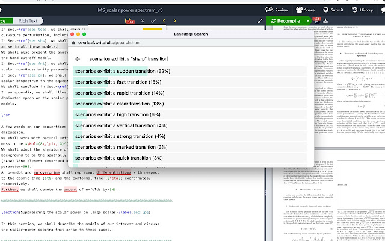Click the highlighted word "amount" in editor
The height and width of the screenshot is (241, 385).
(70, 190)
